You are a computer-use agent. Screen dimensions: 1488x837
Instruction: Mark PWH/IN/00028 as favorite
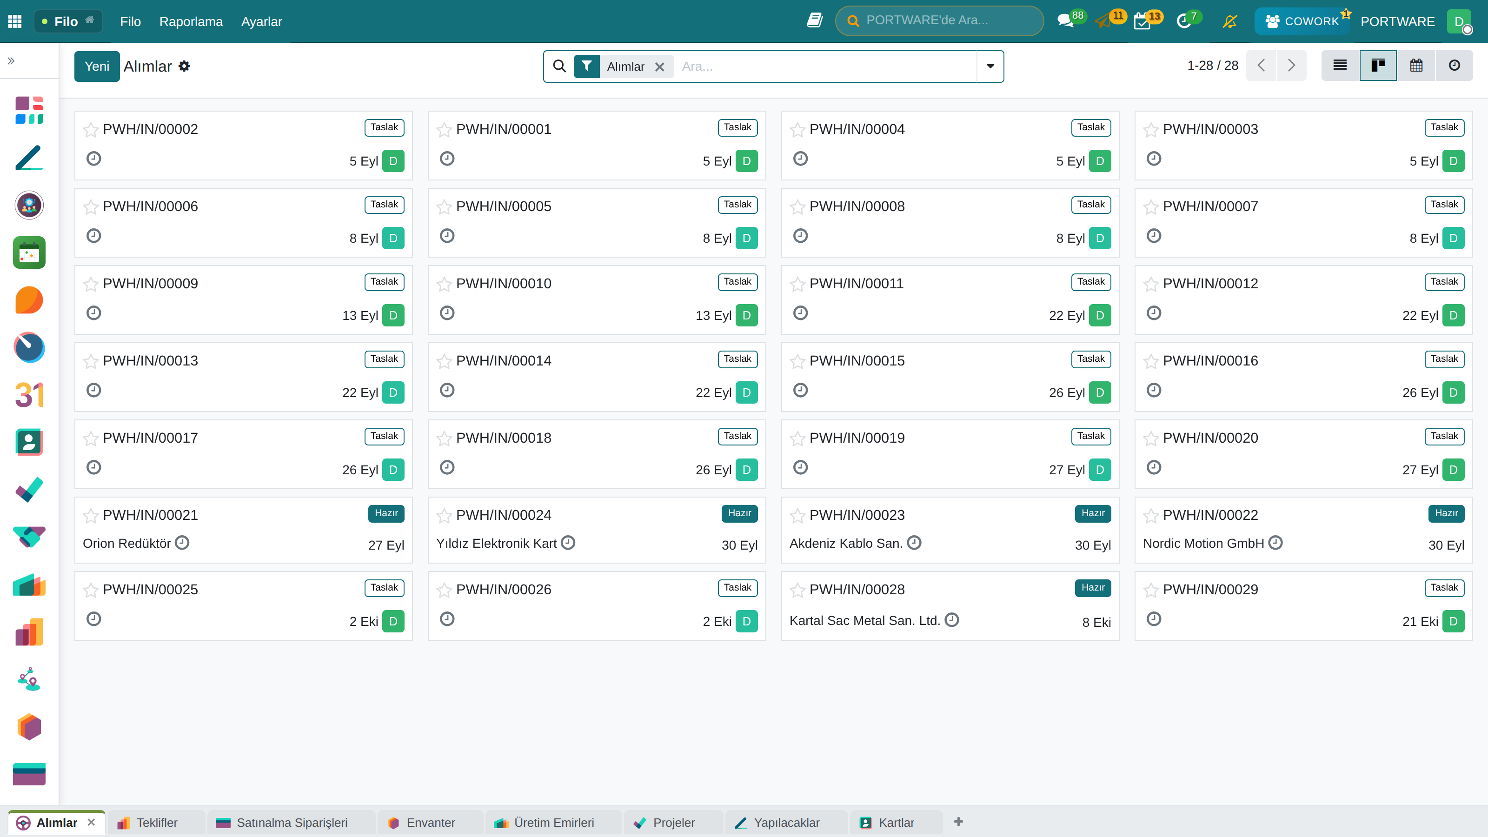(x=798, y=590)
